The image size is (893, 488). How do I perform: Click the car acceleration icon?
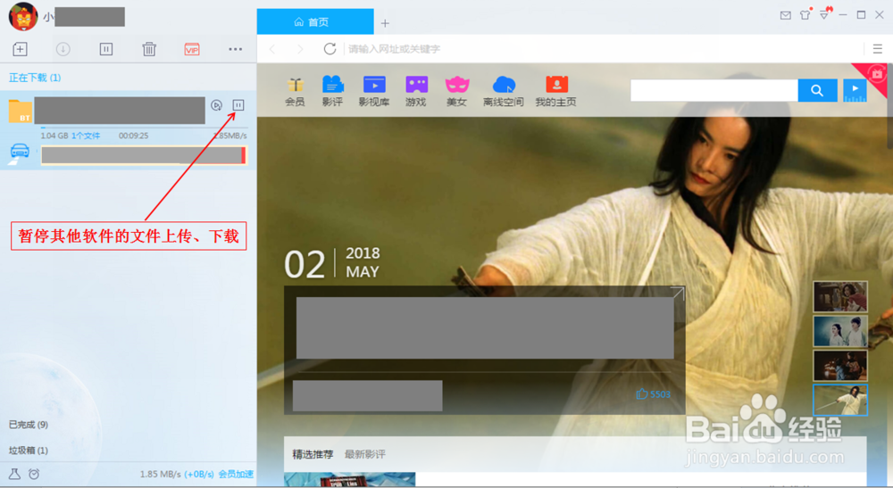click(x=20, y=152)
